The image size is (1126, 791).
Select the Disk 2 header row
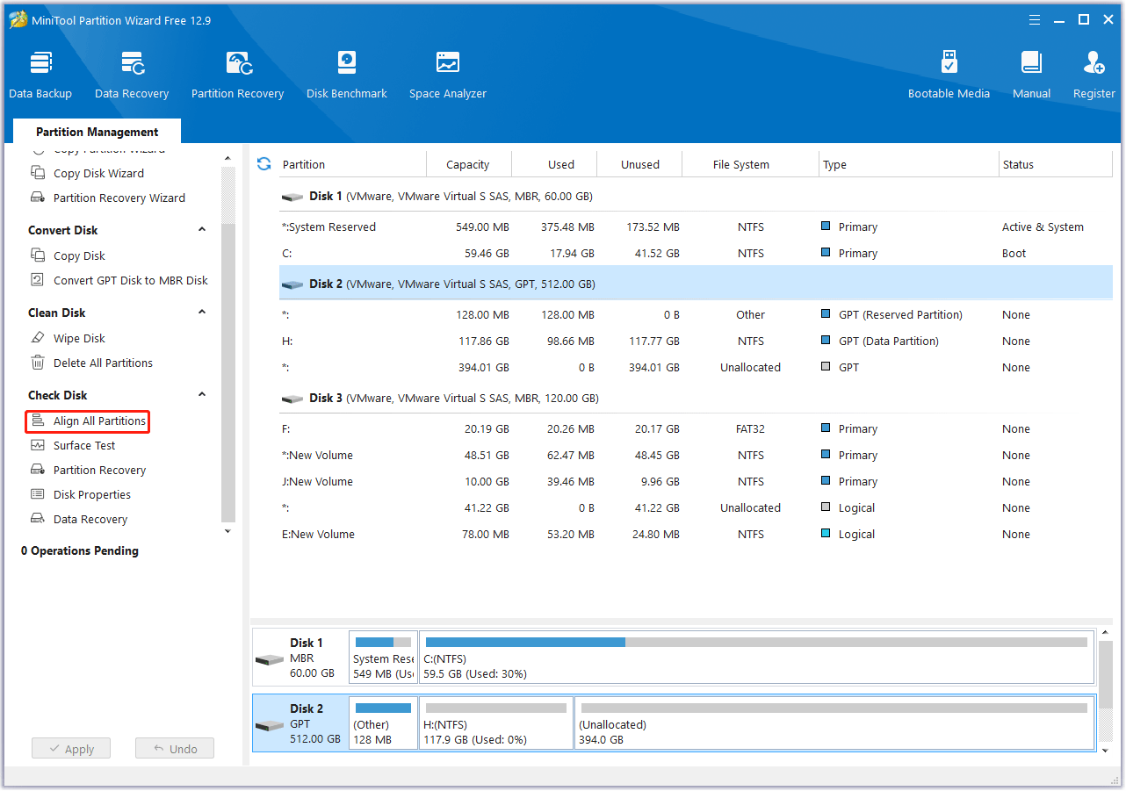pos(696,284)
